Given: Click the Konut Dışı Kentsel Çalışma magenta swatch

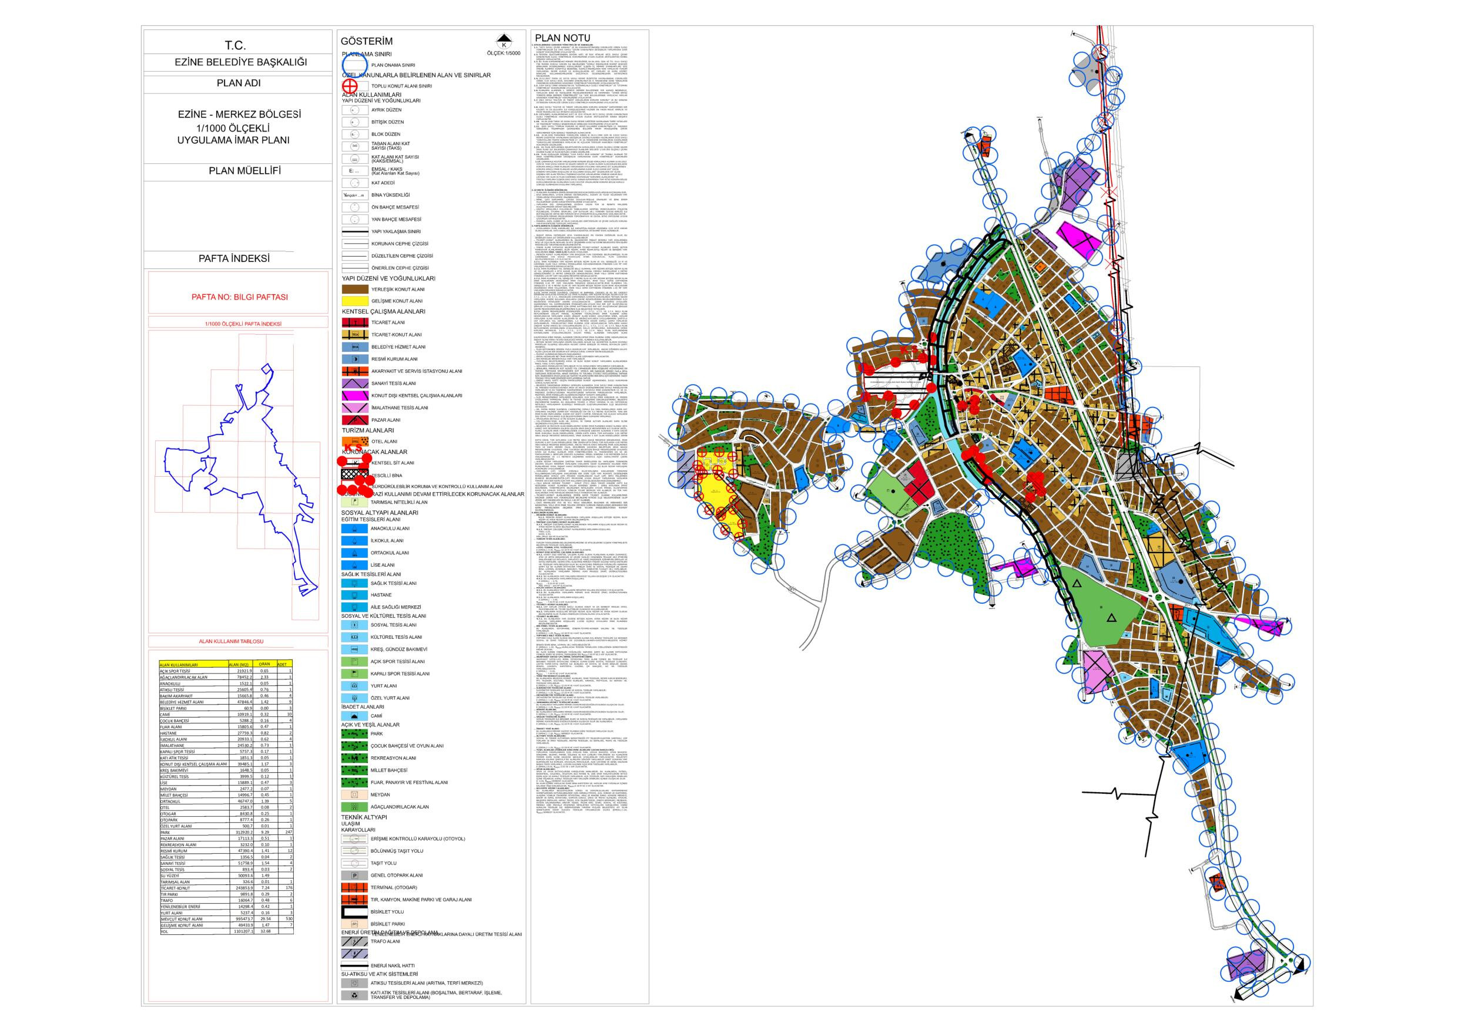Looking at the screenshot, I should 355,396.
